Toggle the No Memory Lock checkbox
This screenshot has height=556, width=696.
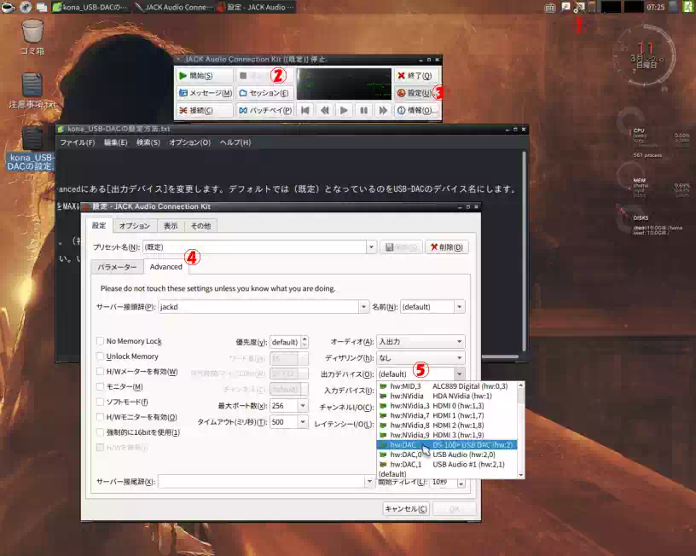point(100,341)
